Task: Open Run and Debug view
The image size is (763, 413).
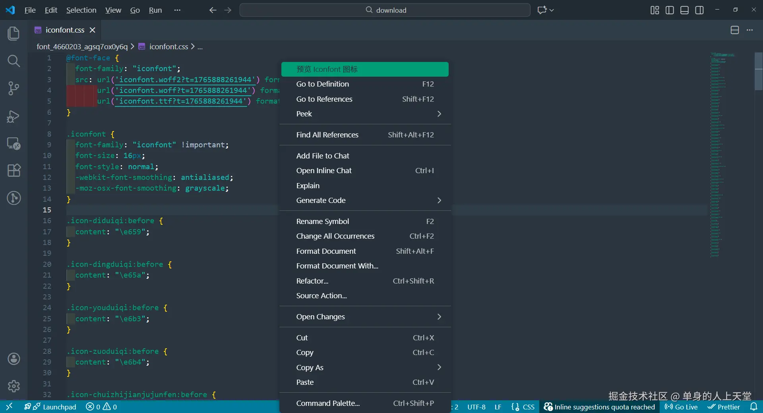Action: click(x=14, y=116)
